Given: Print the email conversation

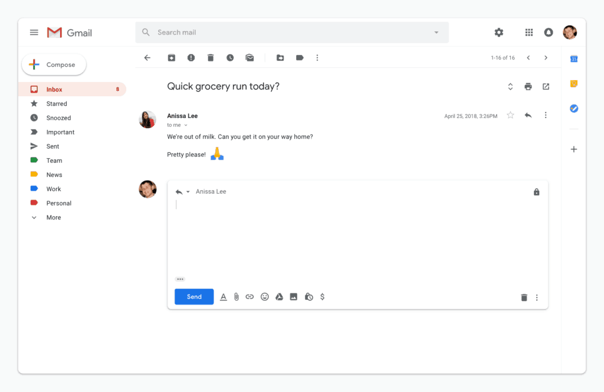Looking at the screenshot, I should tap(528, 87).
